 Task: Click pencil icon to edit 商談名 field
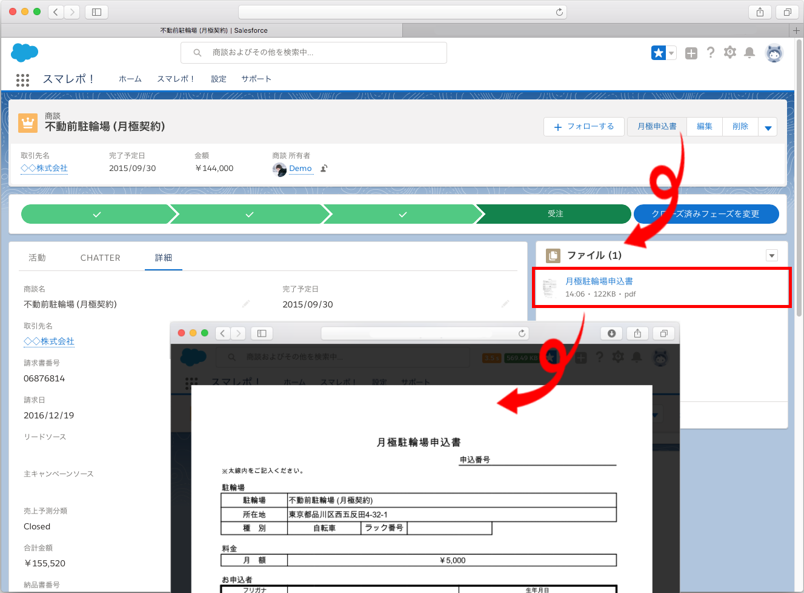click(x=246, y=304)
